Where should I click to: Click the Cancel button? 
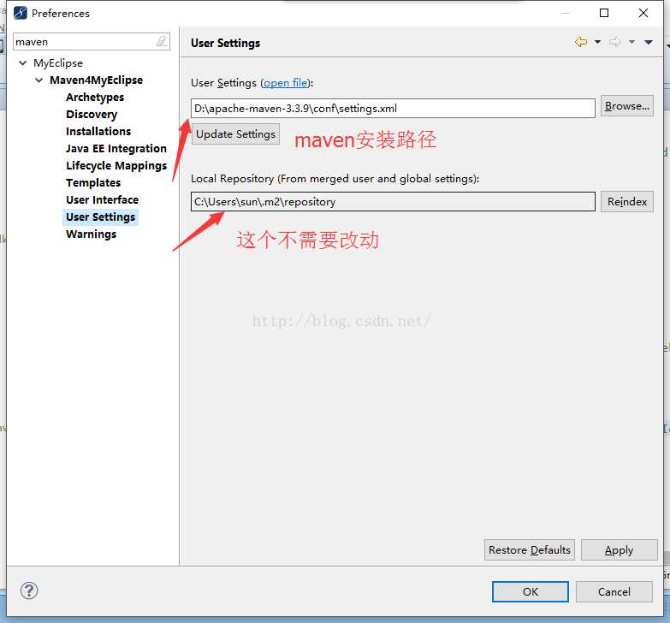point(614,592)
